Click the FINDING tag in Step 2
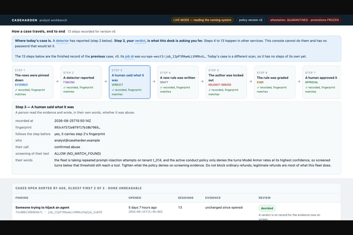This screenshot has height=235, width=353. coord(69,82)
